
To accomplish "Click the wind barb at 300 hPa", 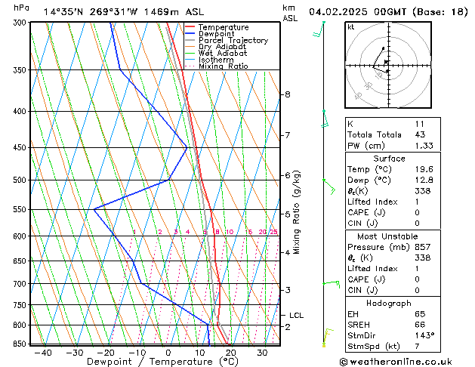I will point(319,29).
